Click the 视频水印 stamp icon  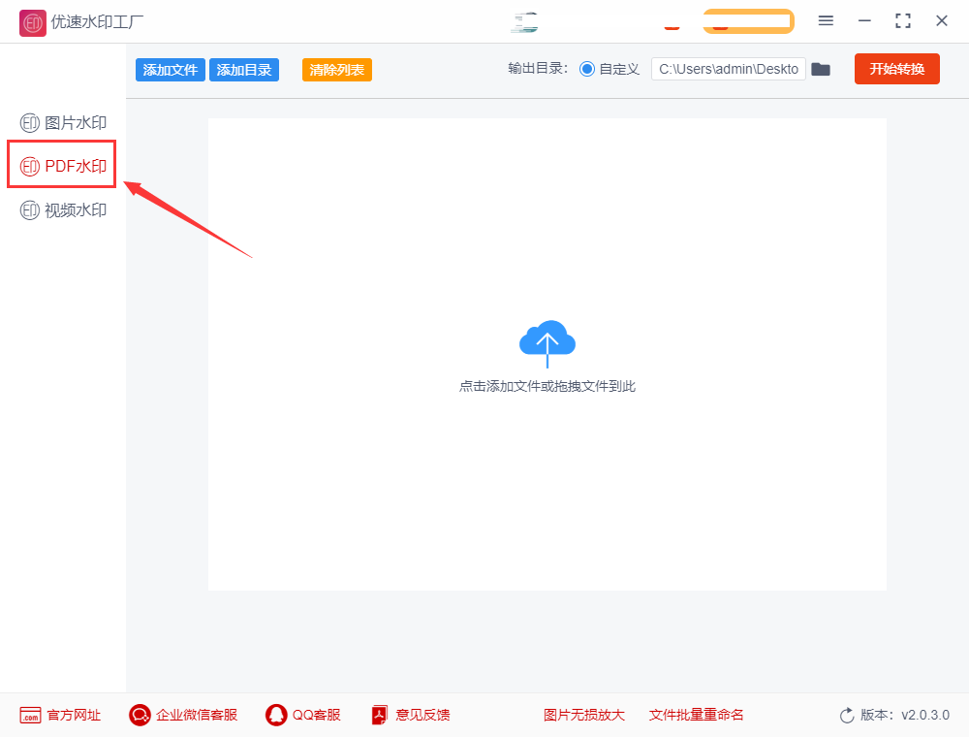[30, 210]
